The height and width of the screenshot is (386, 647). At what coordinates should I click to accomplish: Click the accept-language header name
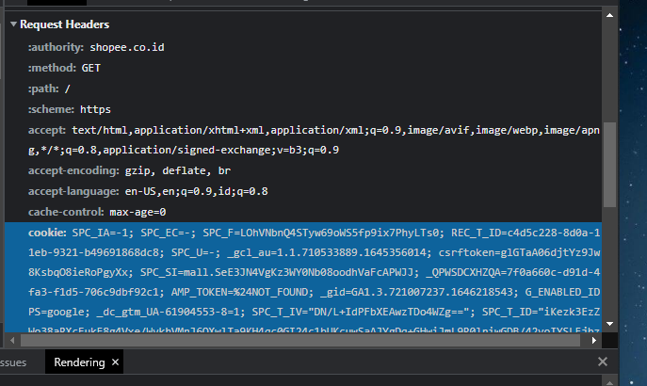[x=73, y=191]
